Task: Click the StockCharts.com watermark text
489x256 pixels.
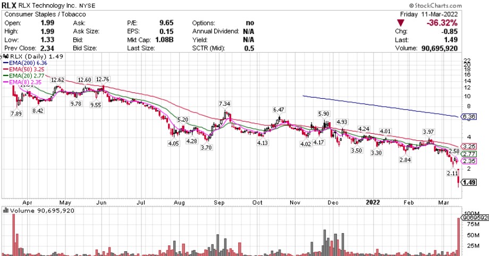Action: click(x=435, y=5)
